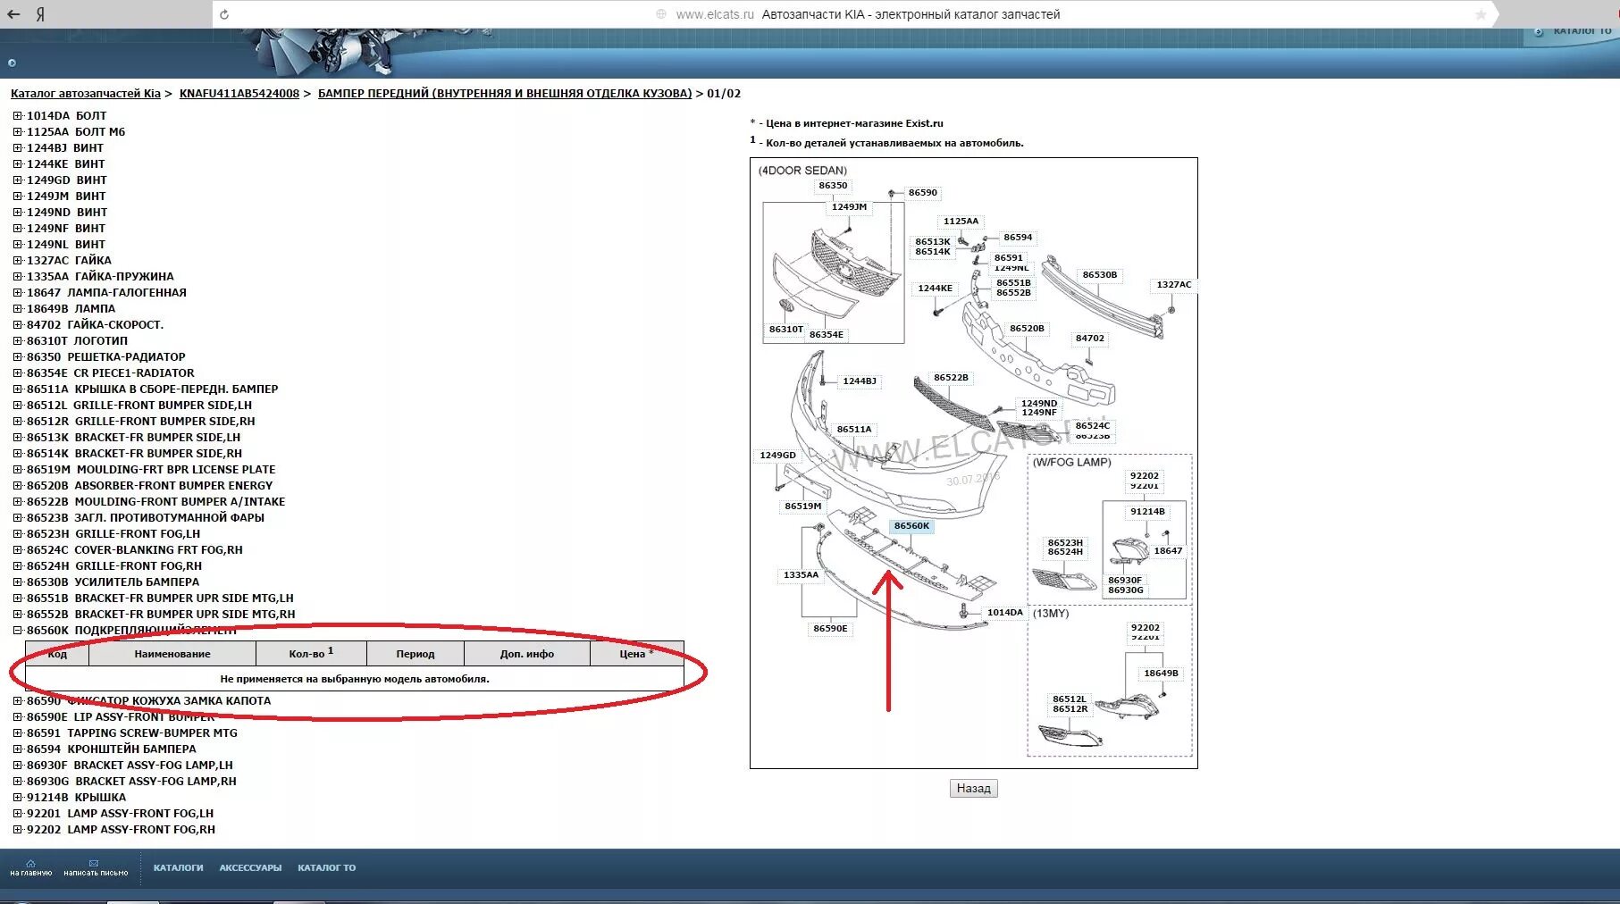This screenshot has height=904, width=1620.
Task: Expand the 1014DA БОЛТ entry
Action: [x=17, y=116]
